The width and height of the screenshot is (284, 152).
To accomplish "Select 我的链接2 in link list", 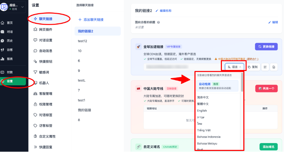I will point(97,31).
